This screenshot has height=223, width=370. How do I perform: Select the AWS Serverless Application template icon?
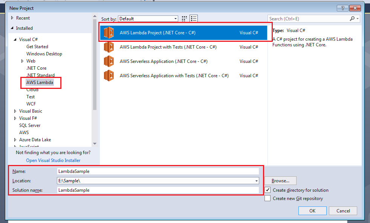[x=109, y=61]
